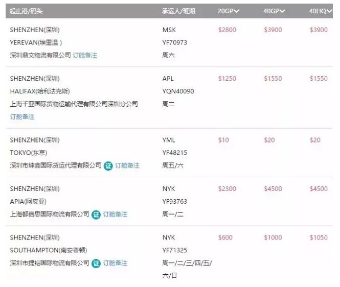The image size is (340, 287).
Task: Click voyage code YQN40090
Action: click(178, 91)
